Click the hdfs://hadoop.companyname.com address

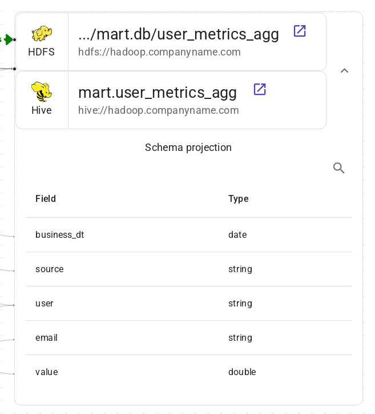coord(159,52)
